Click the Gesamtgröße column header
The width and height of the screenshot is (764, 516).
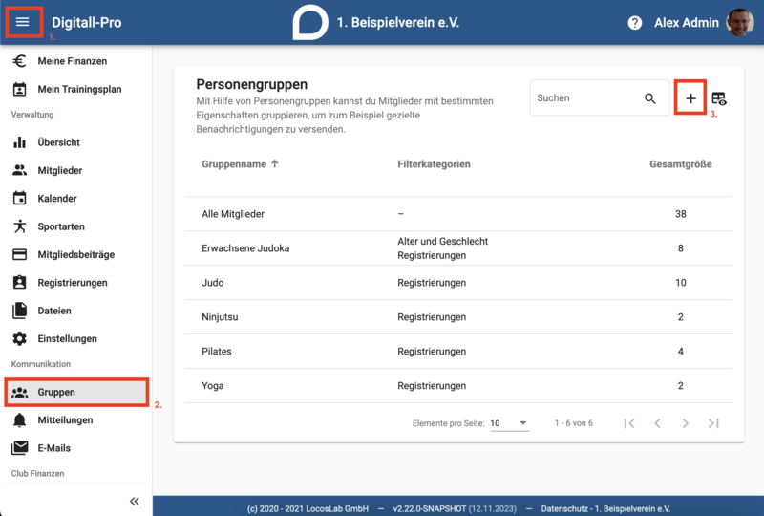click(681, 164)
